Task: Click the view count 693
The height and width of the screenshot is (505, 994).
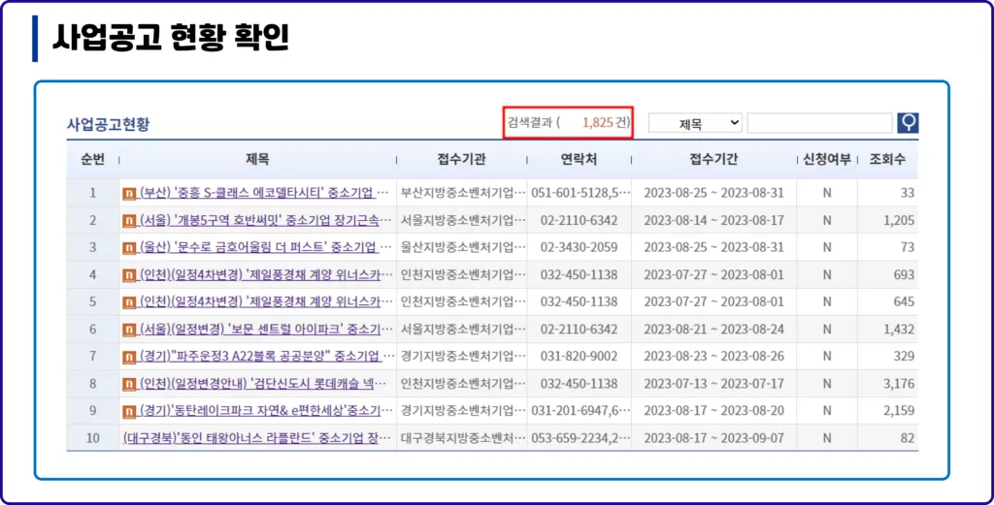Action: [x=904, y=274]
